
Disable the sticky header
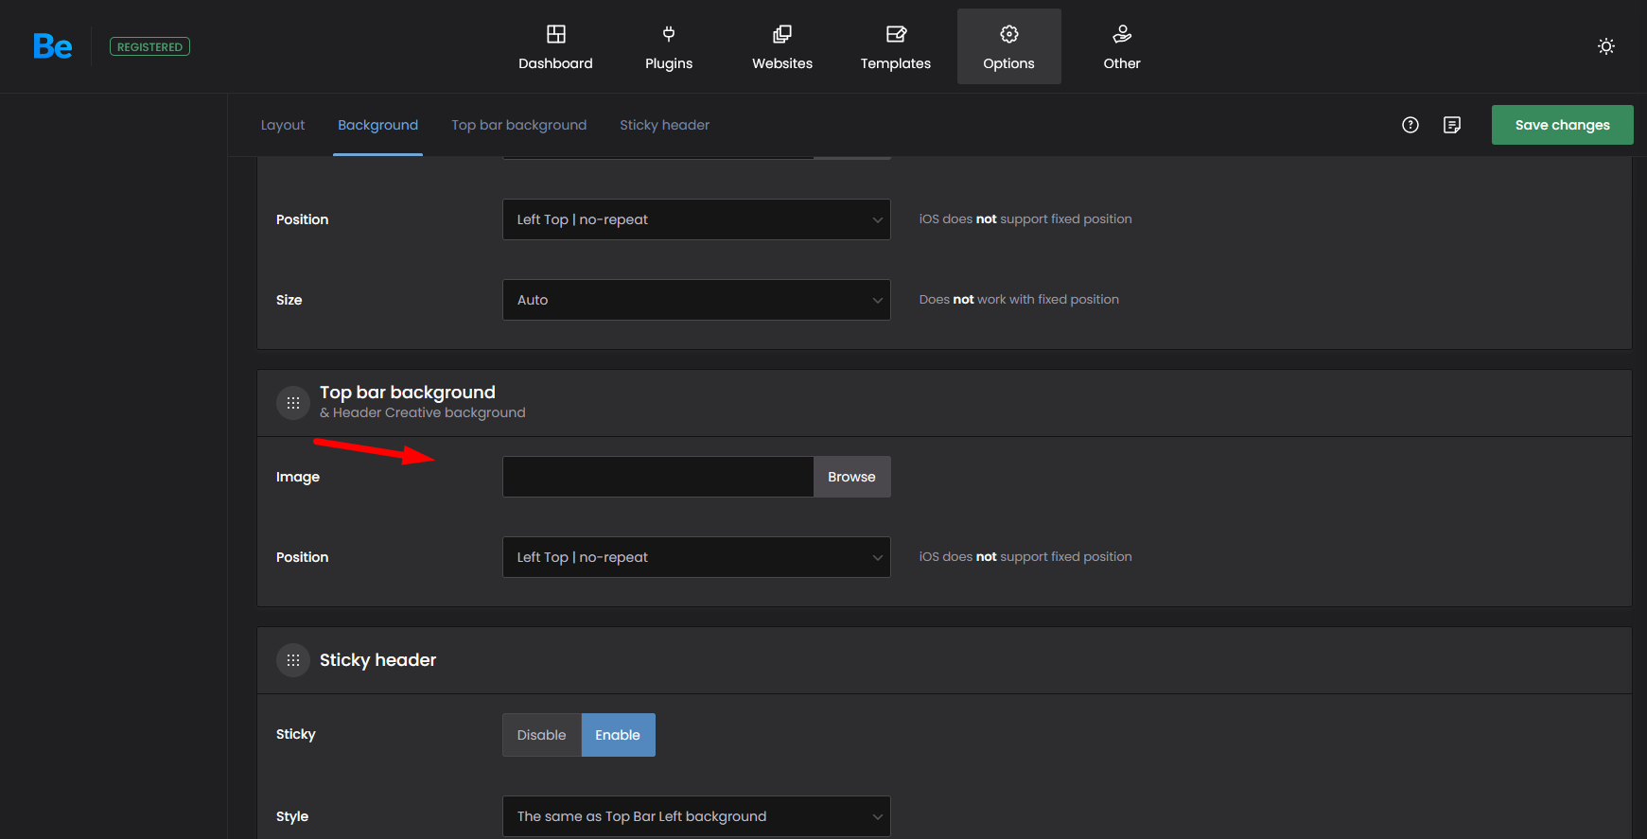pos(541,735)
